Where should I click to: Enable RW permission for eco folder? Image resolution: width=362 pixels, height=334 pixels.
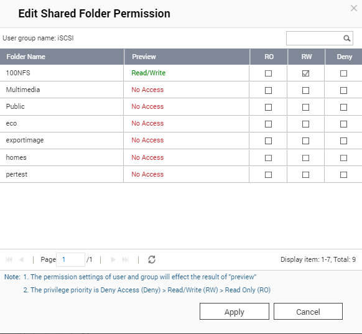coord(305,124)
